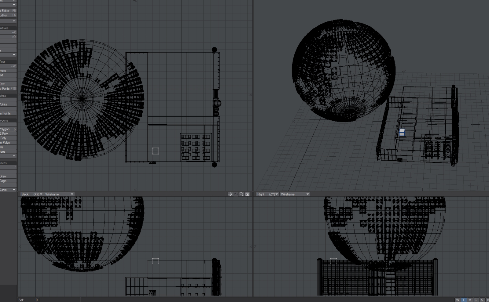Open the Right viewport Wireframe display dropdown
The height and width of the screenshot is (302, 489).
[x=295, y=194]
